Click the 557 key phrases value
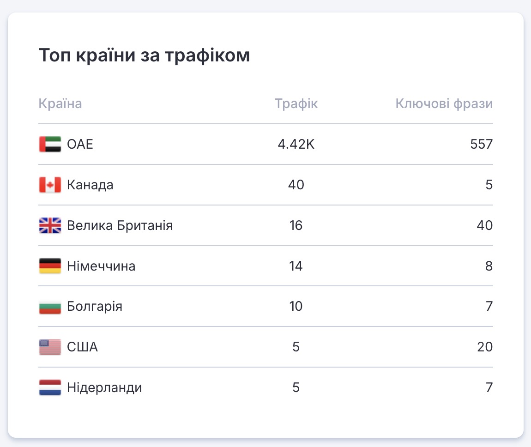The width and height of the screenshot is (531, 447). click(x=483, y=145)
